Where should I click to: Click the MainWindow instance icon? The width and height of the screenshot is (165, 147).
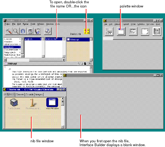click(x=52, y=102)
